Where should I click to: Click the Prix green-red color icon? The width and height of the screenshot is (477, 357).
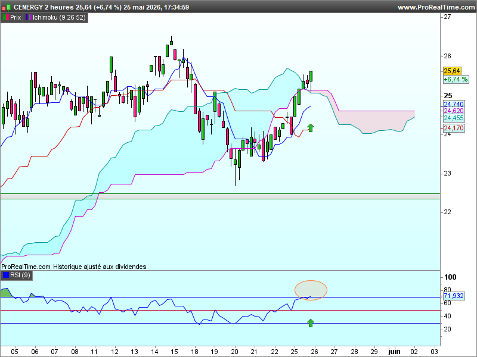5,18
